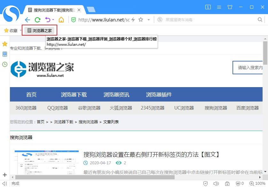Open the UC浏览器 category link

coord(184,108)
